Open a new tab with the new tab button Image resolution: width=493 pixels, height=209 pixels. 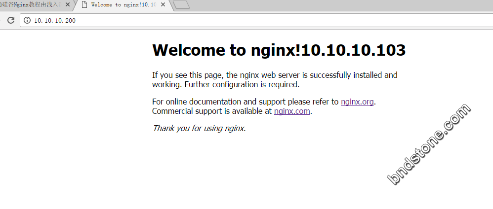(x=181, y=5)
